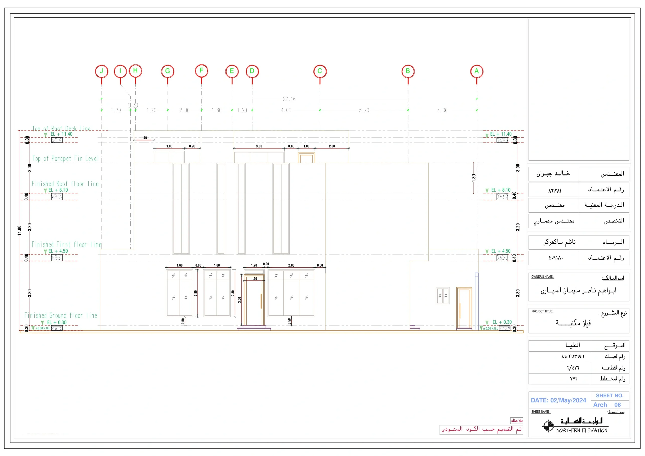
Task: Click the DATE: 02/May/2024 field
Action: coord(558,400)
